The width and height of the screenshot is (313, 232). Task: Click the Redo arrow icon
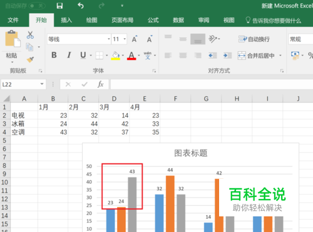point(101,6)
